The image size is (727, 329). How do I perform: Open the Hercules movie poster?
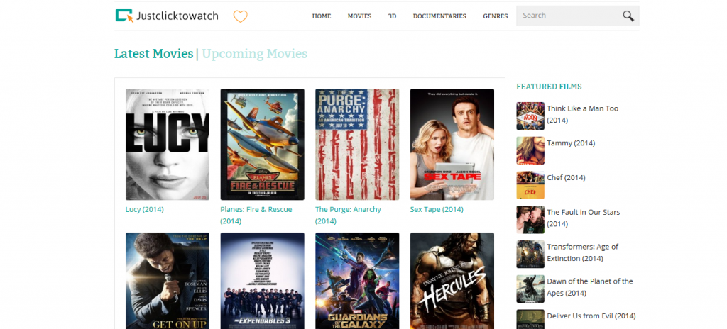pos(452,281)
